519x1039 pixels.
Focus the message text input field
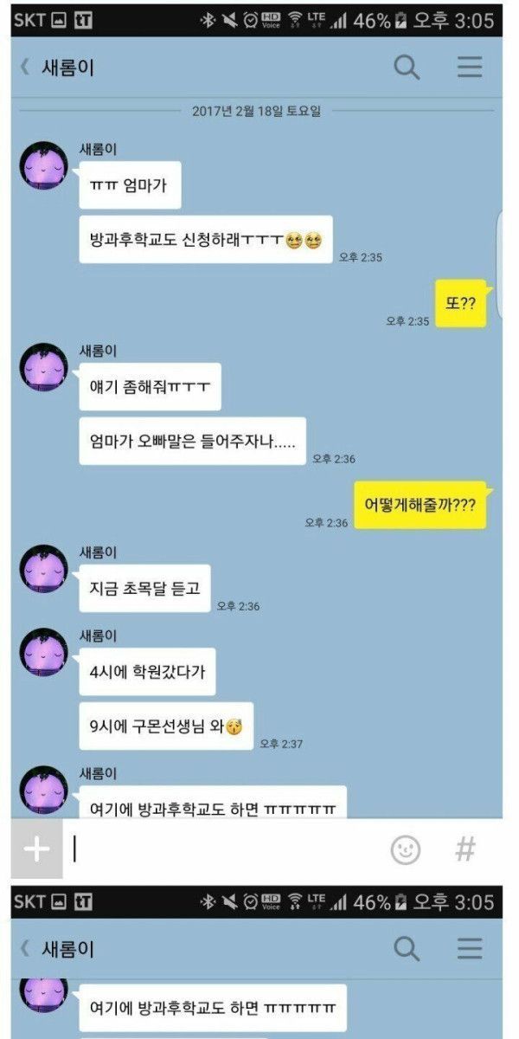(225, 849)
